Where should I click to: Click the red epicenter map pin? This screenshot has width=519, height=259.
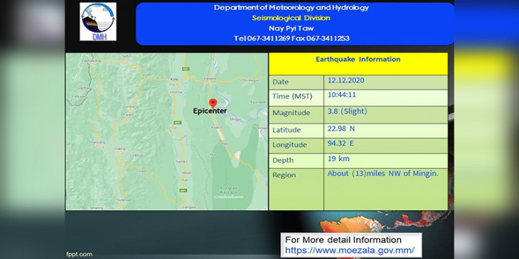pos(213,103)
